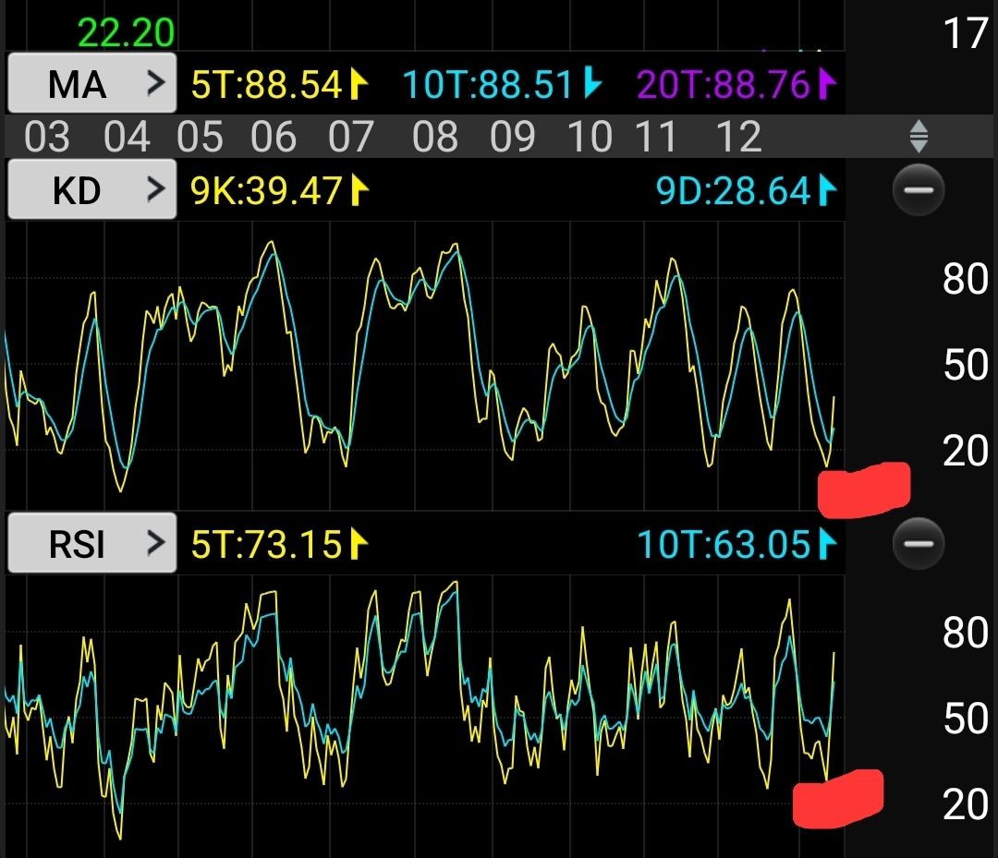Screen dimensions: 998x858
Task: Tap the 20 level on KD axis
Action: coord(966,451)
